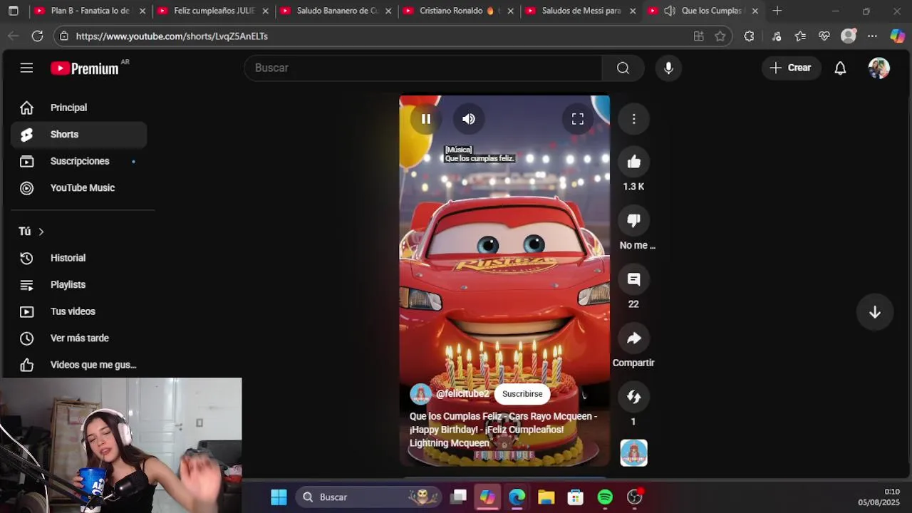
Task: Open File Explorer from the taskbar
Action: 546,497
